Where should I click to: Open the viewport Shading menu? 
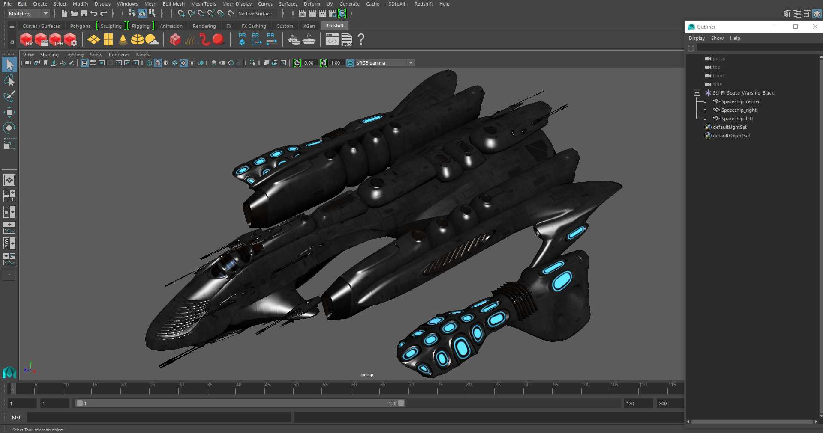coord(49,55)
